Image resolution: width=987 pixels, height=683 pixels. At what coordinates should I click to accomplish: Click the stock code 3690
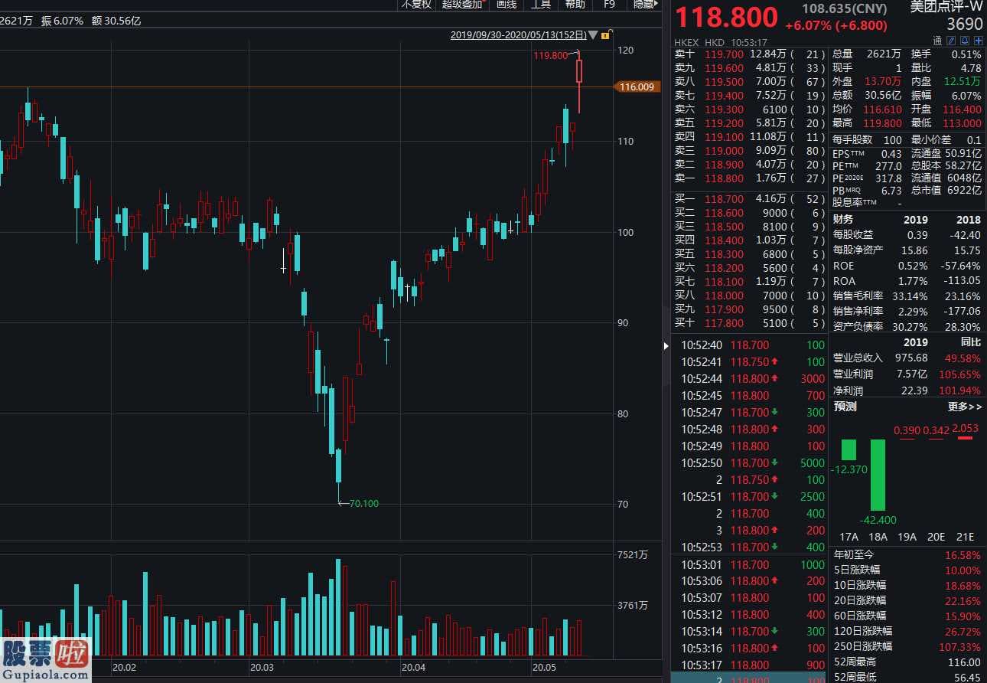[964, 25]
